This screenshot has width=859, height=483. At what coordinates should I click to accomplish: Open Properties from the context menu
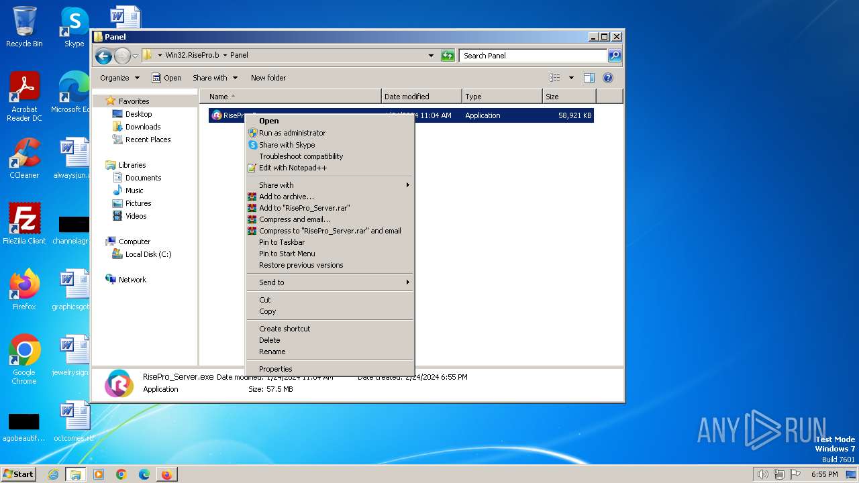point(330,369)
